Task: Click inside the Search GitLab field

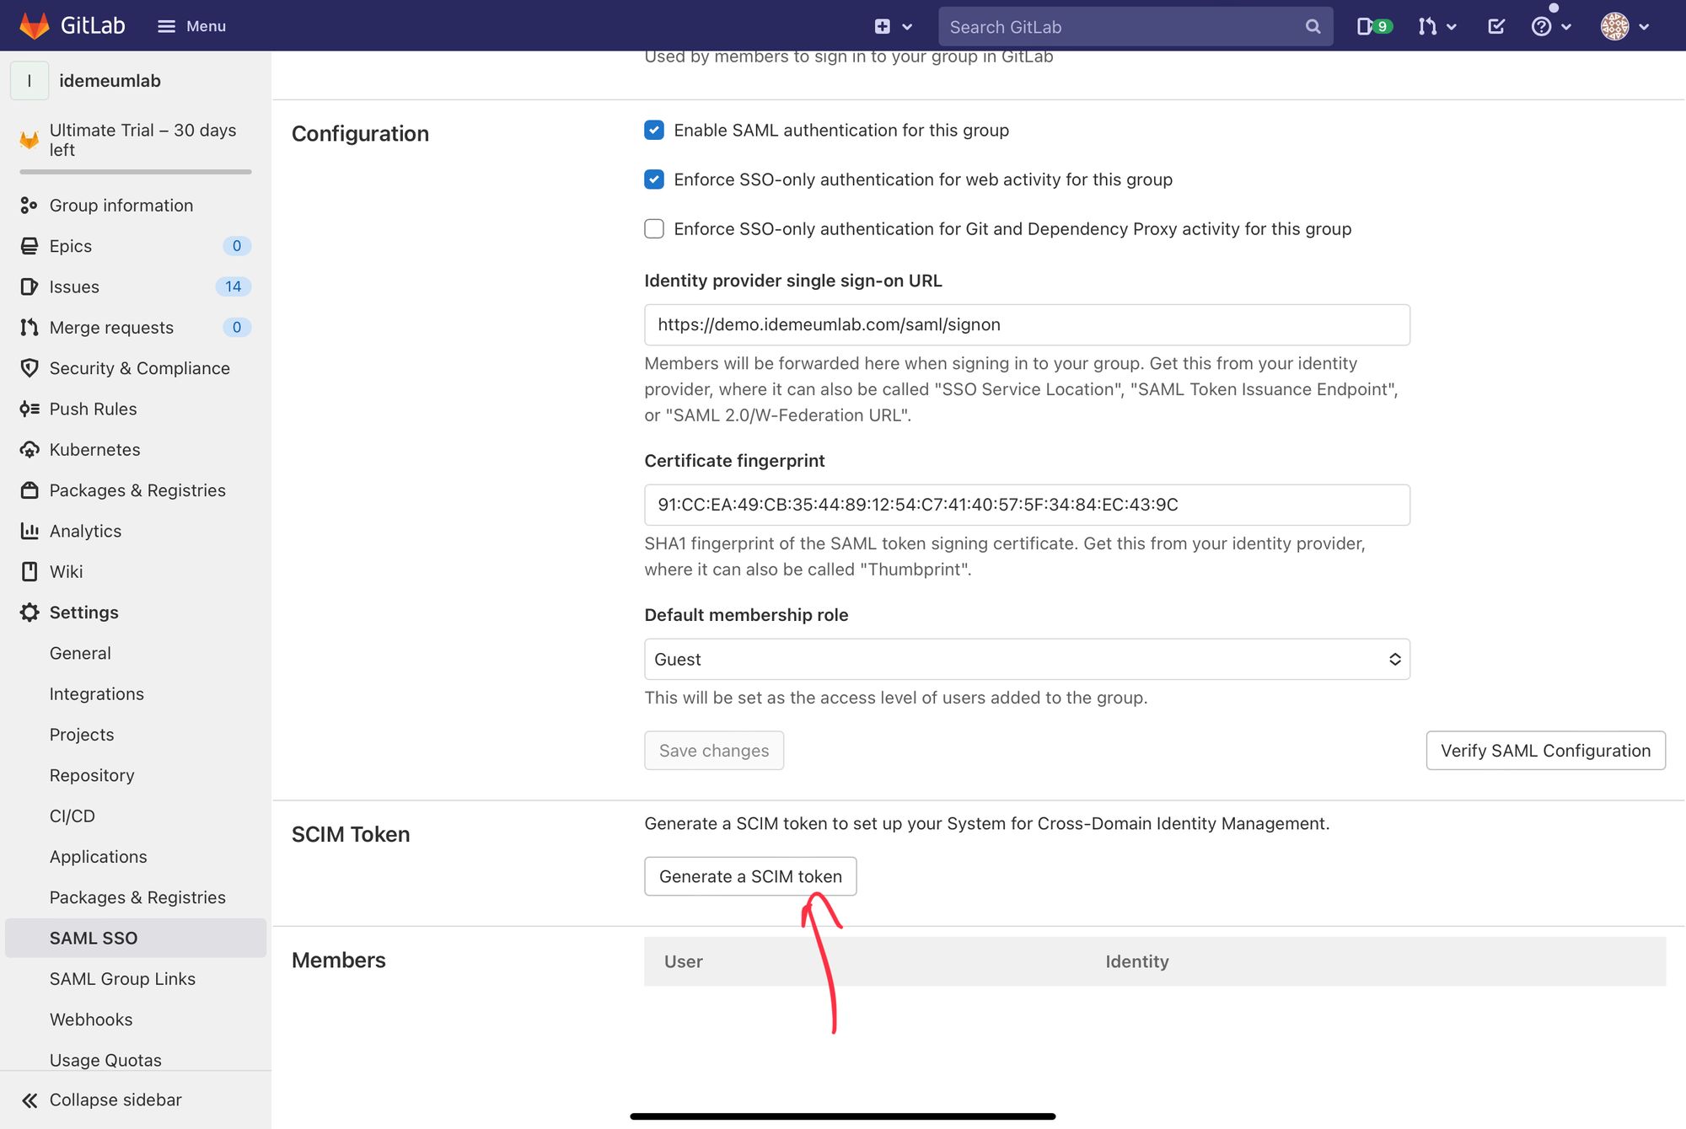Action: pyautogui.click(x=1135, y=26)
